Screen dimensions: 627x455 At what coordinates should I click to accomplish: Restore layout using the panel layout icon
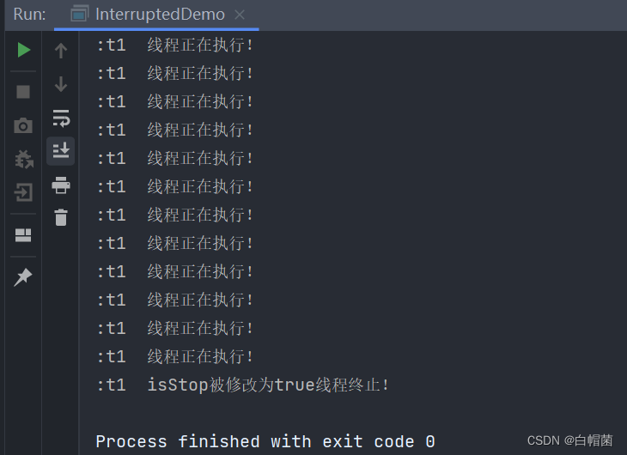click(23, 235)
